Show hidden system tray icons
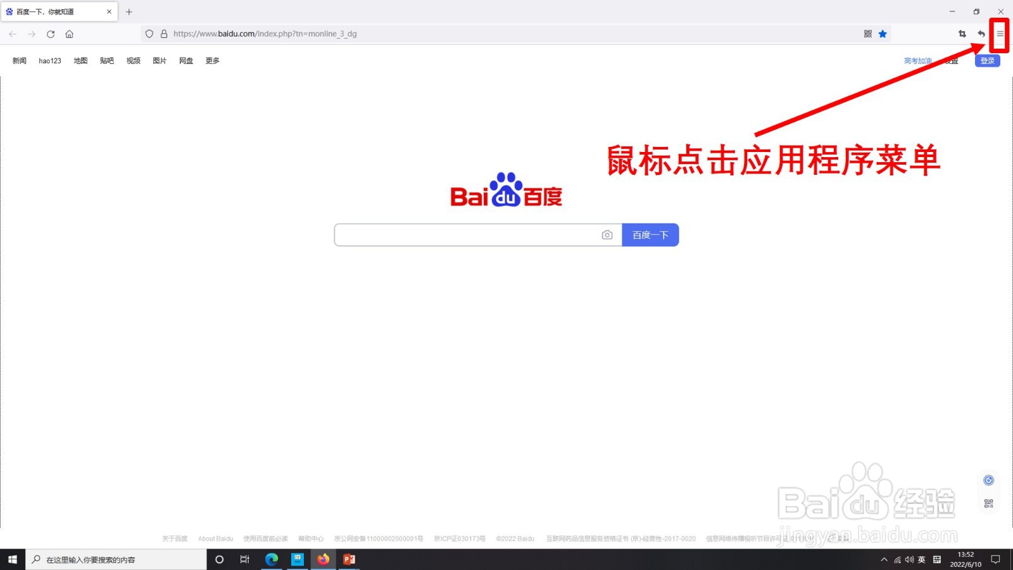 pyautogui.click(x=884, y=559)
